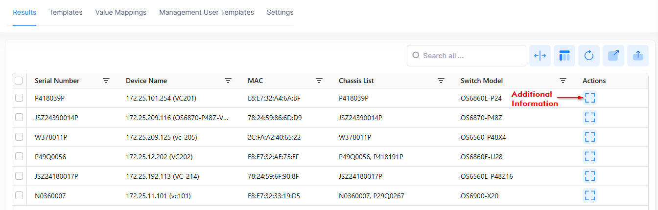The image size is (658, 210).
Task: Check the box for serial JSZ24390014P
Action: tap(19, 117)
